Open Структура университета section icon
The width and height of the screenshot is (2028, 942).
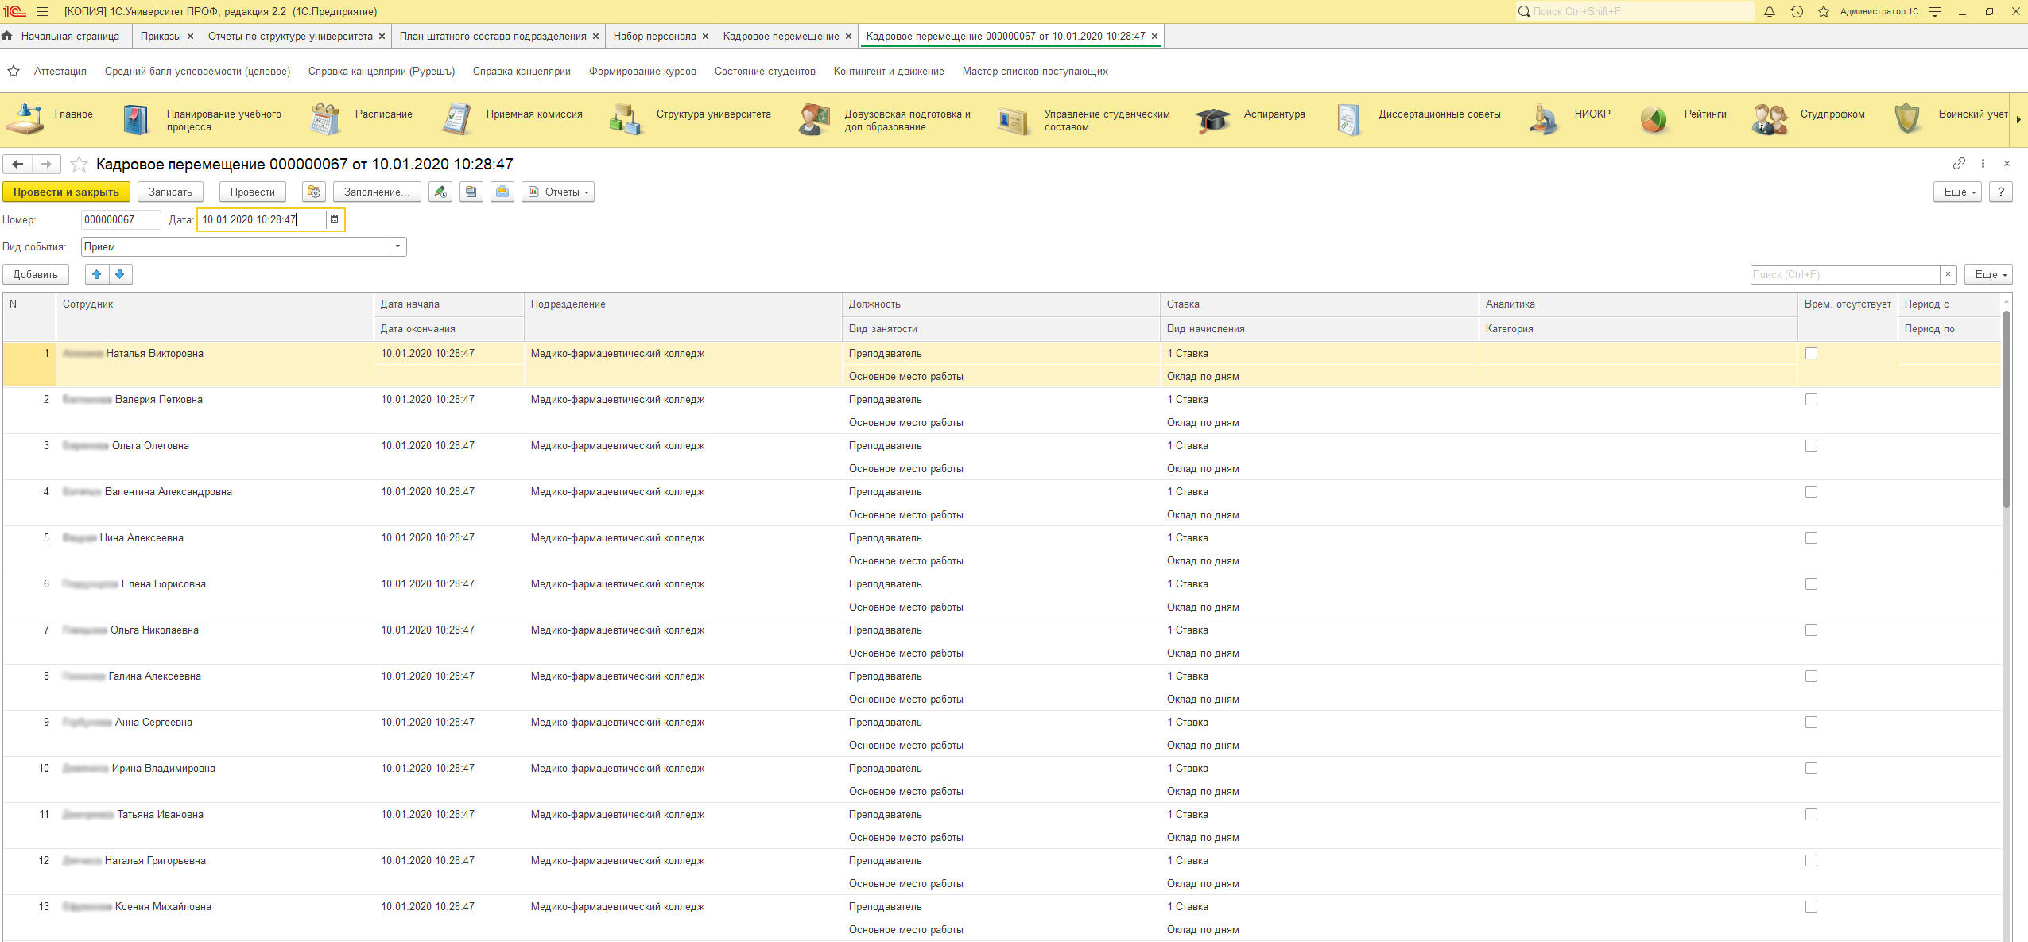(x=625, y=119)
